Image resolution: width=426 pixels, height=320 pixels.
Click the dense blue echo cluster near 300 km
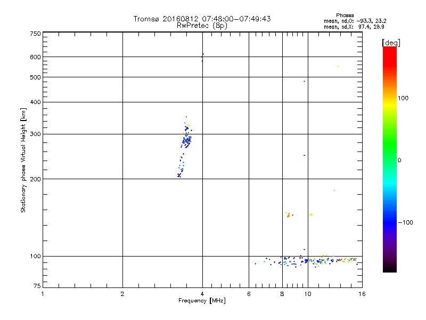pyautogui.click(x=187, y=141)
